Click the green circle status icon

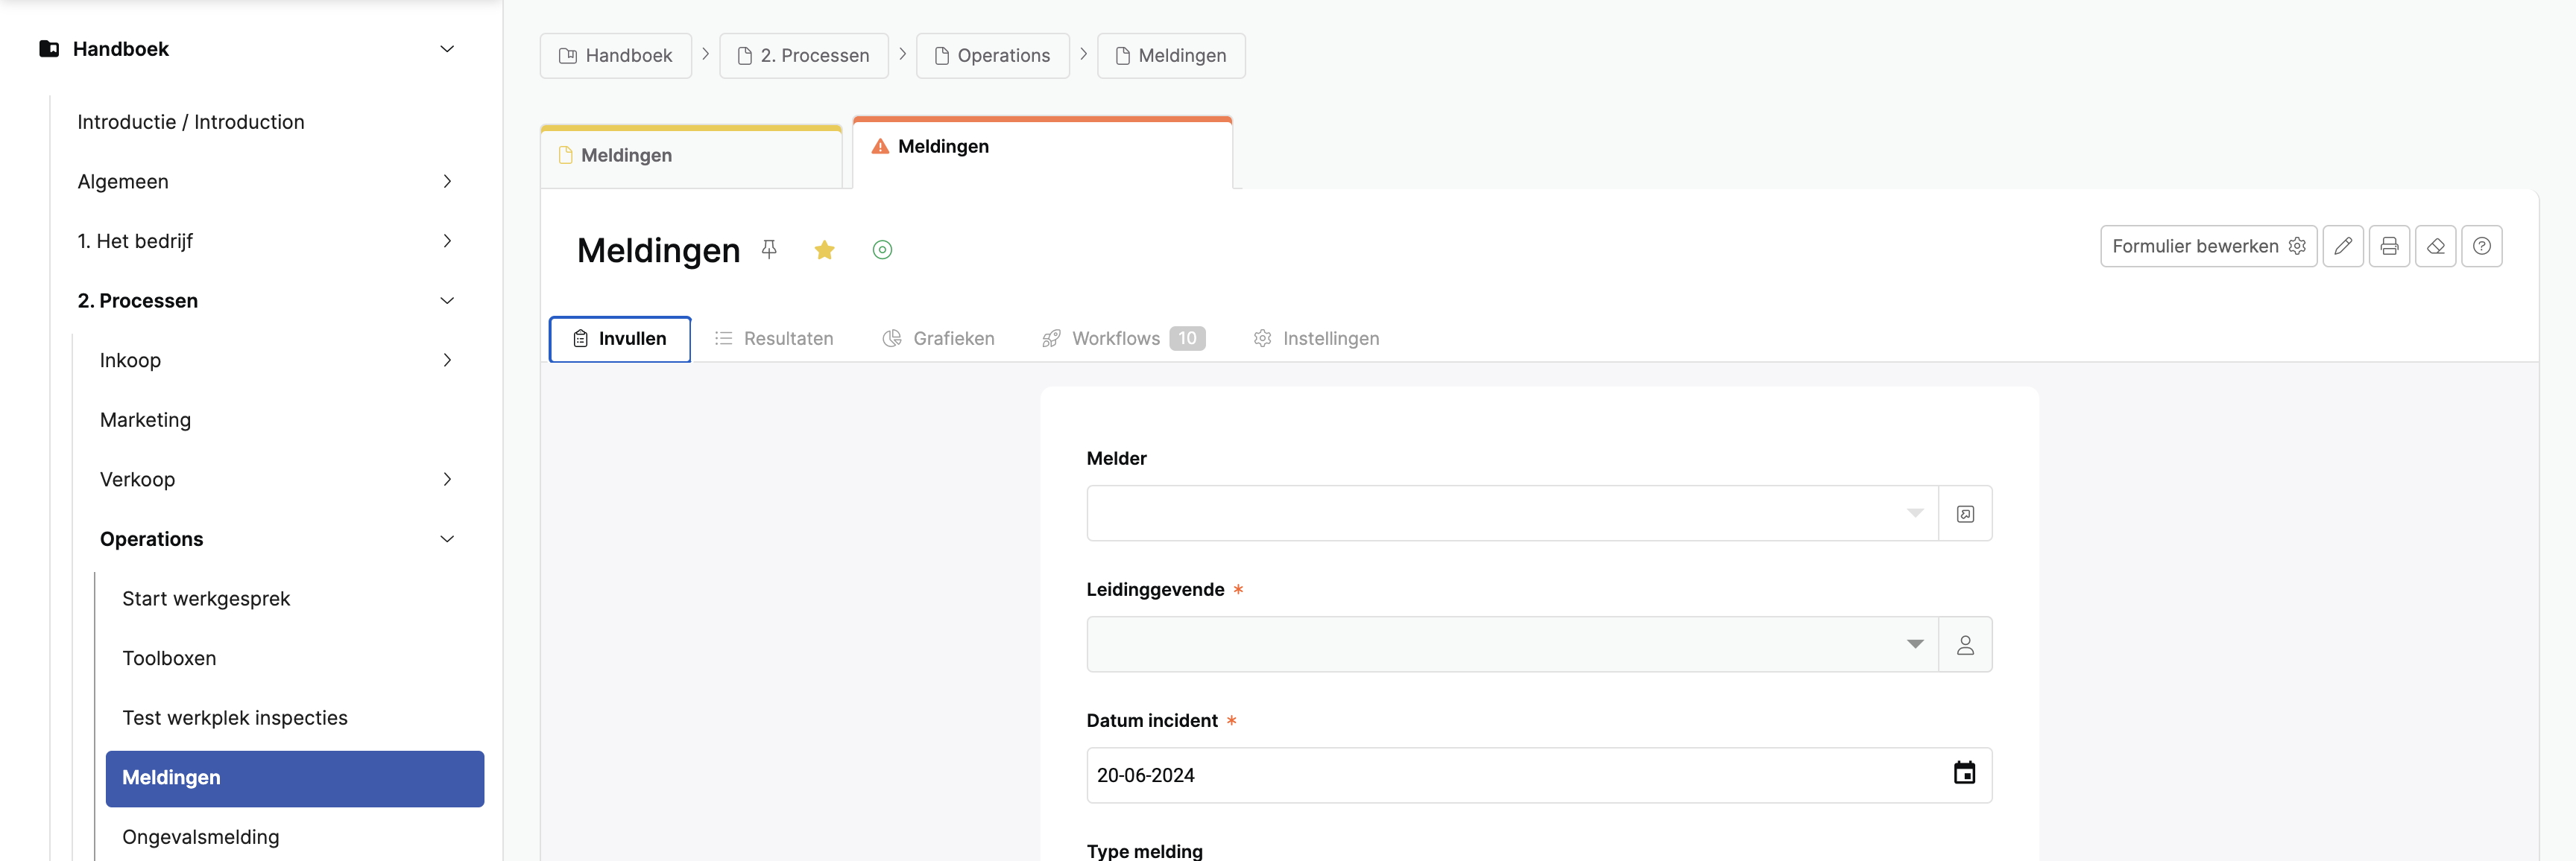(882, 250)
